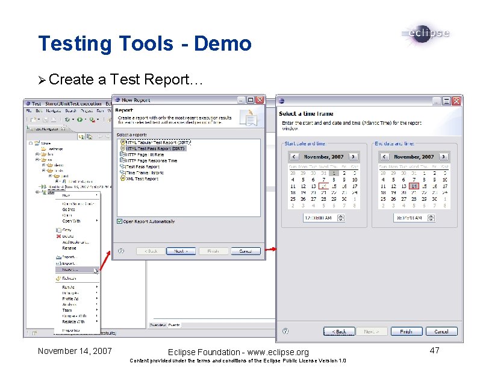This screenshot has height=369, width=477.
Task: Select HTML Test Pass Report (BIRT) entry
Action: 154,148
